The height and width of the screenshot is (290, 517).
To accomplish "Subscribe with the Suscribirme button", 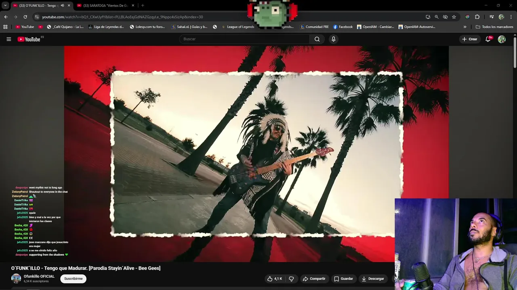I will 73,279.
